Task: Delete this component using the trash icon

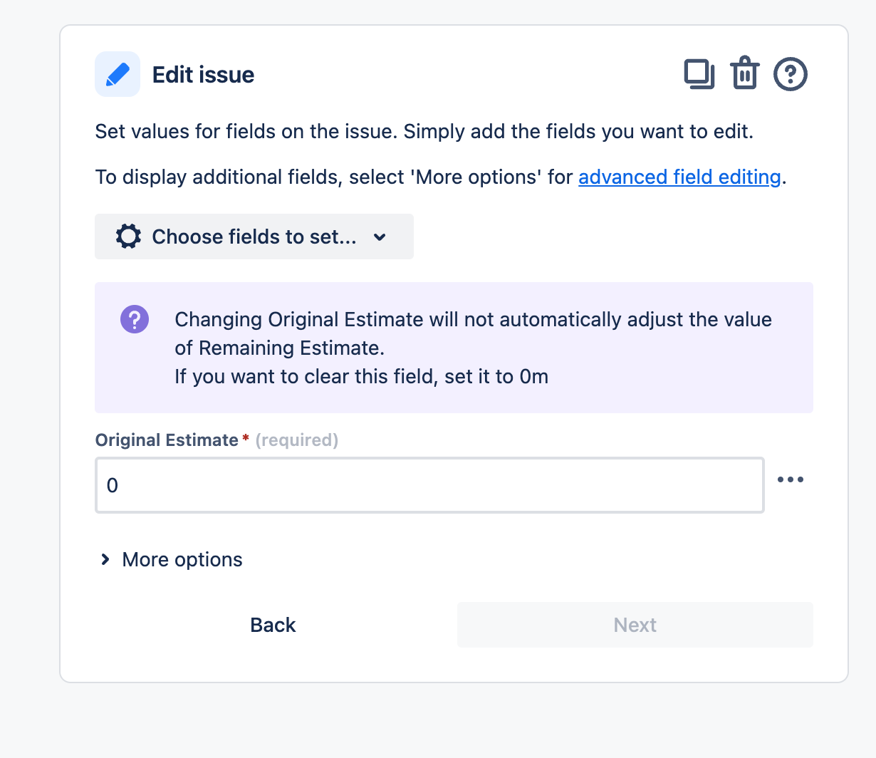Action: pyautogui.click(x=744, y=73)
